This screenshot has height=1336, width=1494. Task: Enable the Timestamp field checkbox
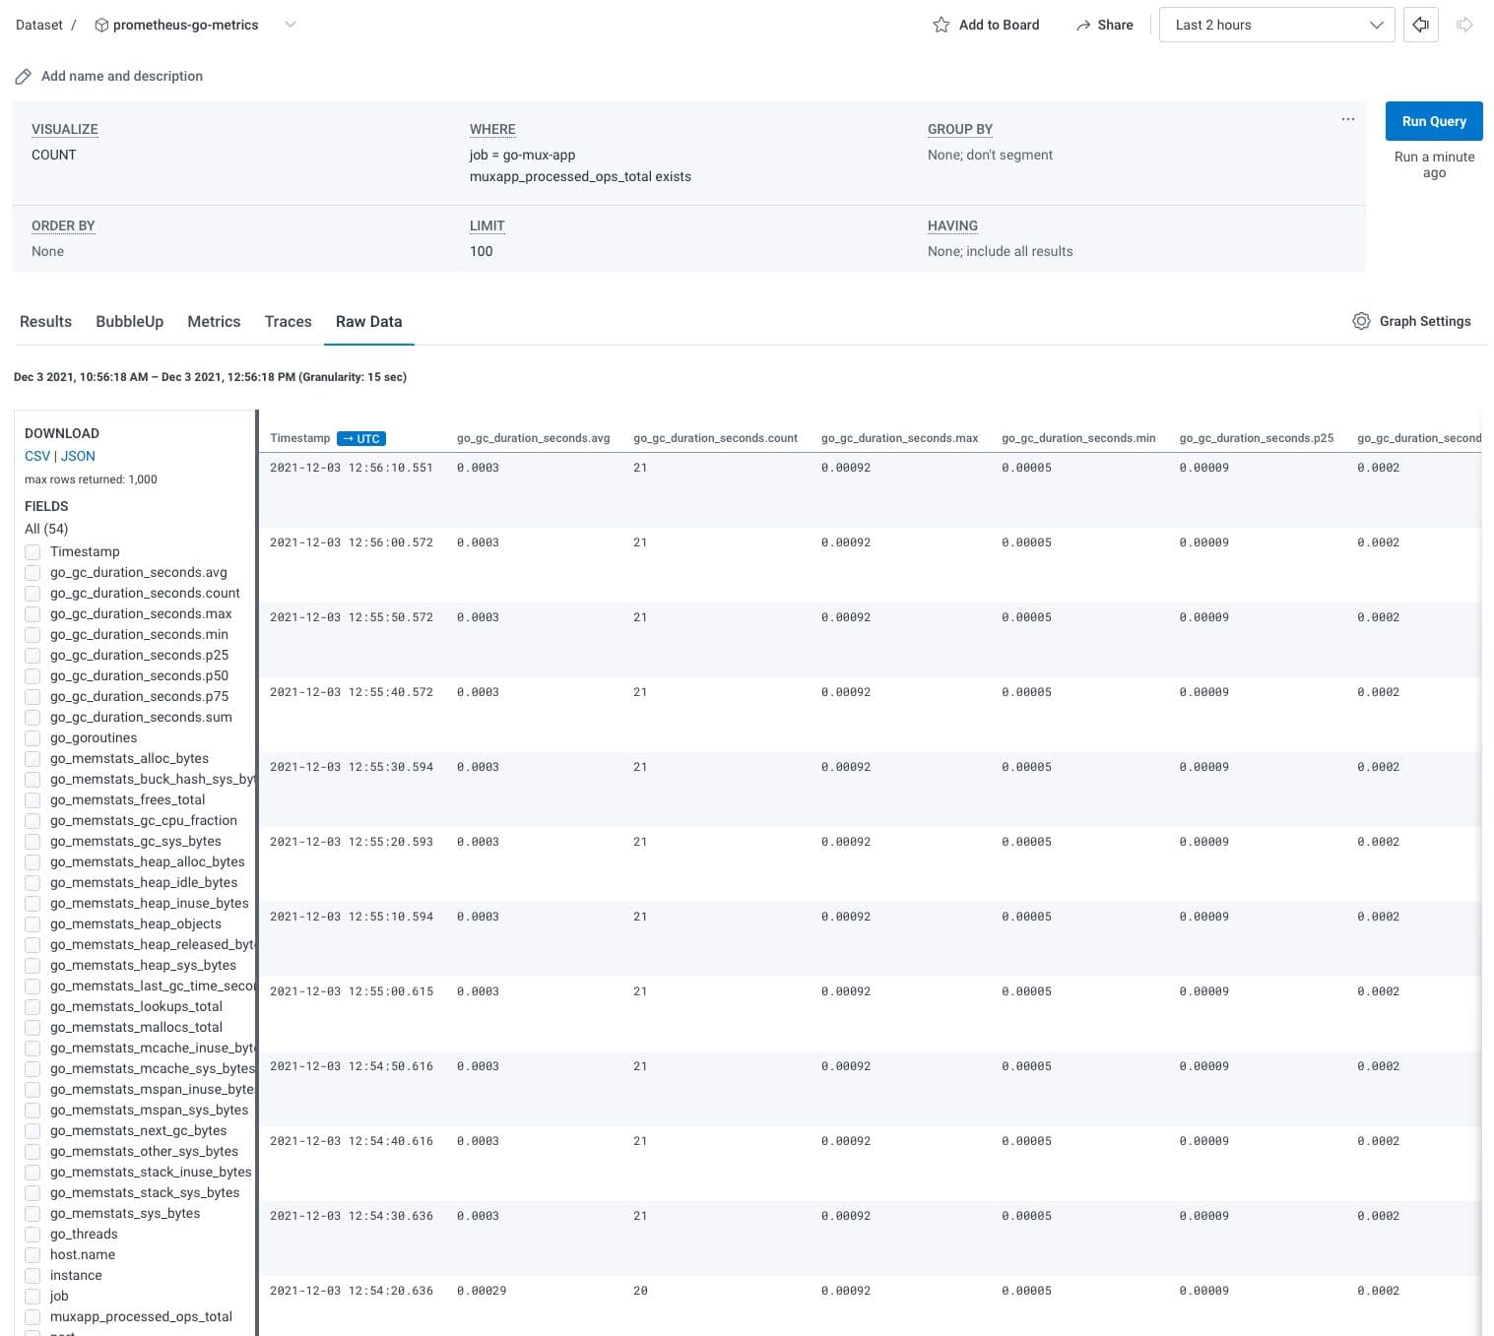[33, 552]
